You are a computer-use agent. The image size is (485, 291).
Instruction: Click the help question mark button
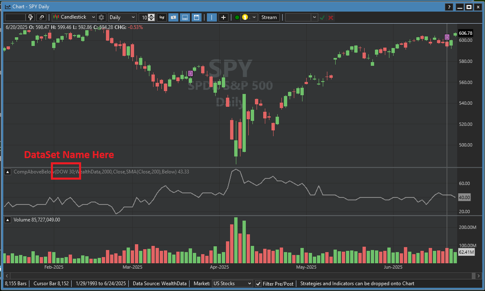449,7
